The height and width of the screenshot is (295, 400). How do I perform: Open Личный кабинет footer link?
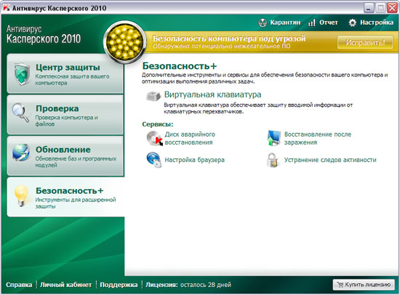click(65, 285)
